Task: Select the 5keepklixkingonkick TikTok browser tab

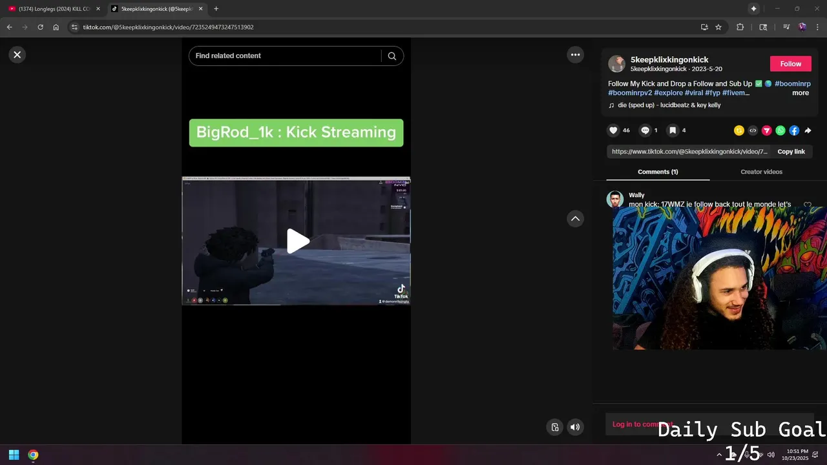Action: click(158, 9)
